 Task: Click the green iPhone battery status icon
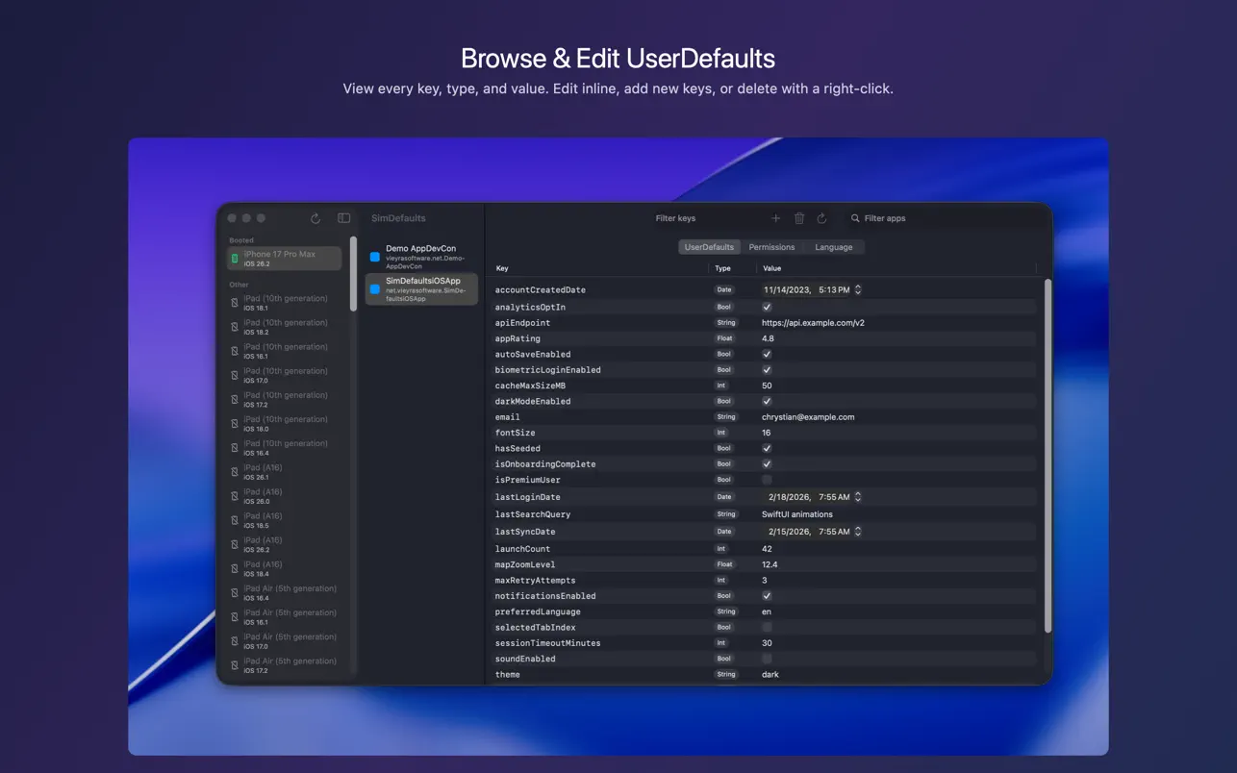point(234,259)
